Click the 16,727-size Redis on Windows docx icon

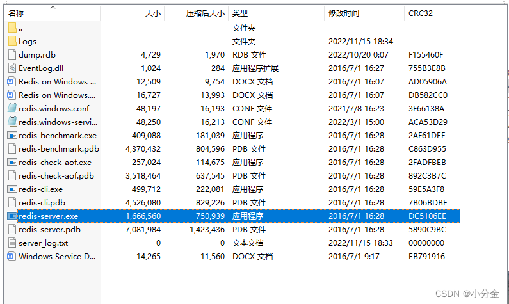[x=12, y=95]
